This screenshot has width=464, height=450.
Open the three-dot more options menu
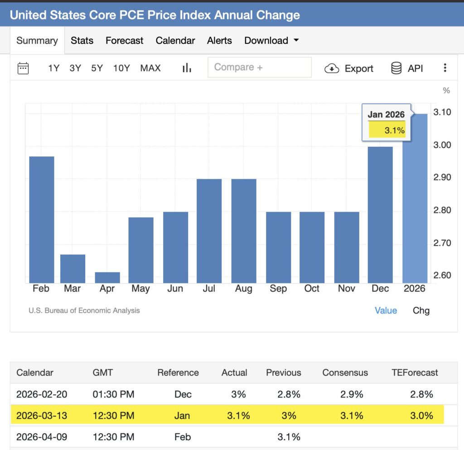click(445, 68)
